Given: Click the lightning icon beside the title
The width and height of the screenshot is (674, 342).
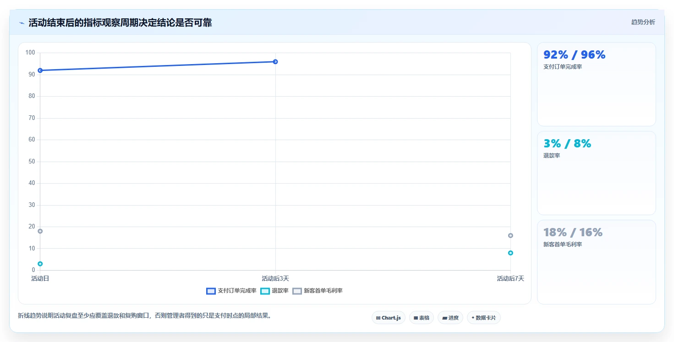Looking at the screenshot, I should [x=22, y=23].
